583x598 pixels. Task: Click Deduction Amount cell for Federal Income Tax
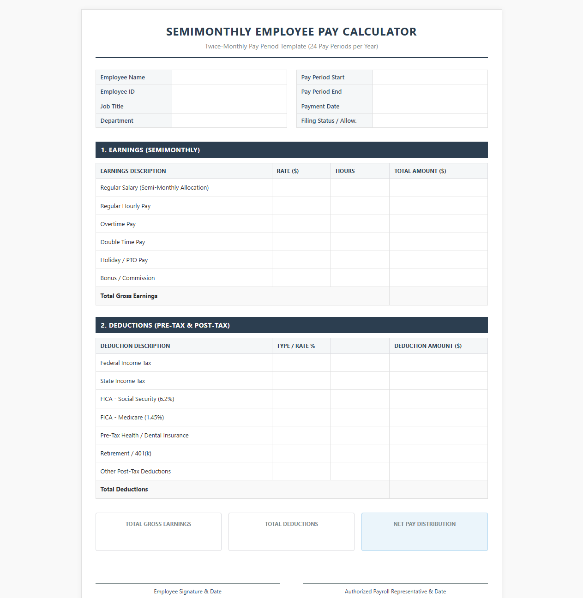tap(439, 363)
